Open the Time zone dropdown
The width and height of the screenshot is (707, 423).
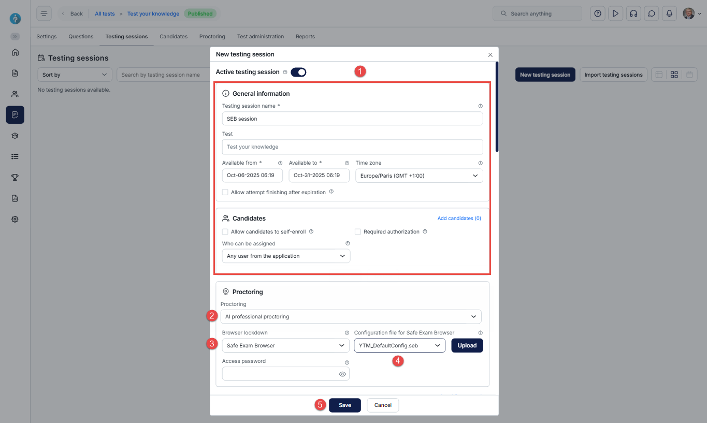[419, 176]
